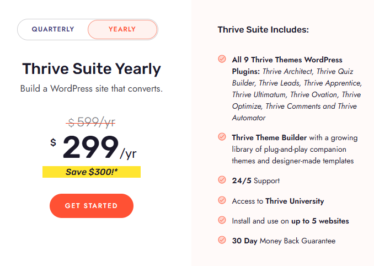The image size is (374, 266).
Task: Click checkmark icon next to Thrive University access
Action: [222, 200]
